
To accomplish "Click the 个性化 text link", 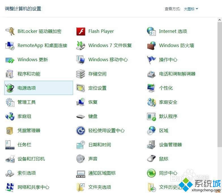I will [166, 88].
